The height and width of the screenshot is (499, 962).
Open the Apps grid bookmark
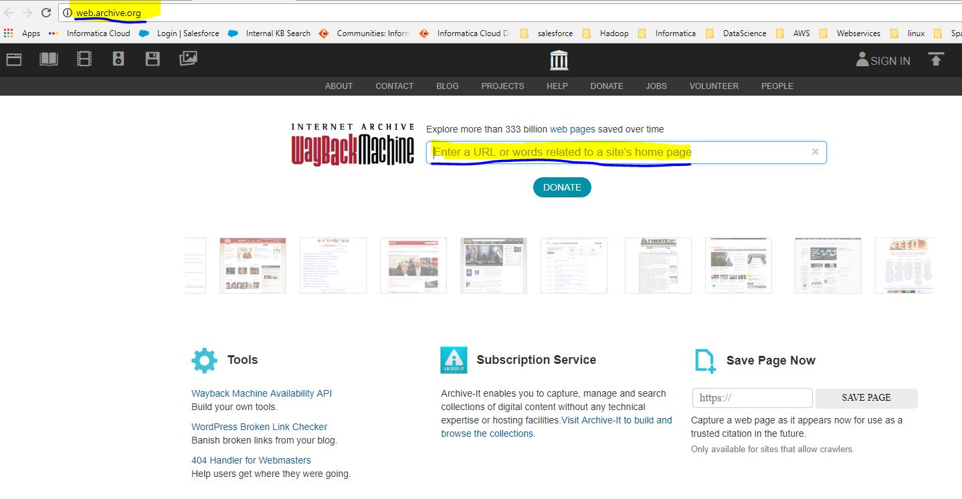pyautogui.click(x=22, y=33)
